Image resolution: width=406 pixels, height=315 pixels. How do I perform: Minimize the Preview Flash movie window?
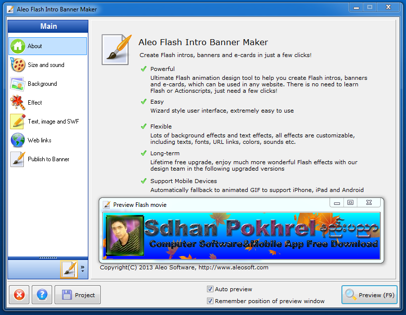[337, 203]
